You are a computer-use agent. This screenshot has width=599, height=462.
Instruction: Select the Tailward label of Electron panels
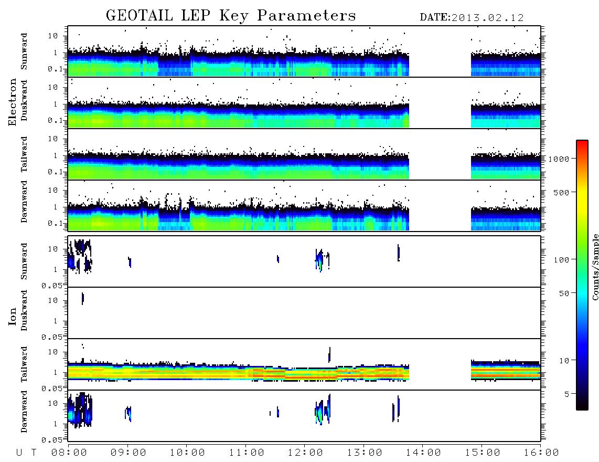click(x=24, y=154)
